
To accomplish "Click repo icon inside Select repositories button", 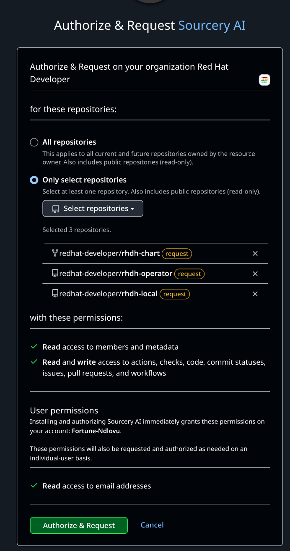I will (55, 209).
